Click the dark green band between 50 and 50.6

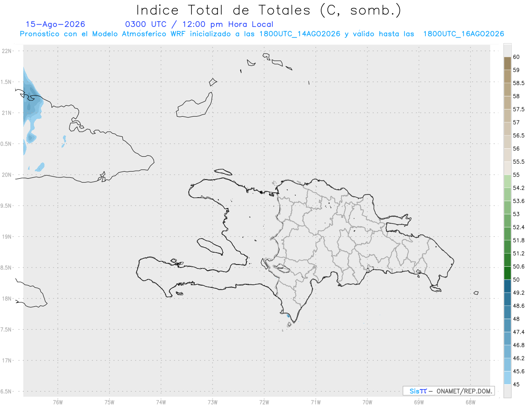click(x=507, y=273)
